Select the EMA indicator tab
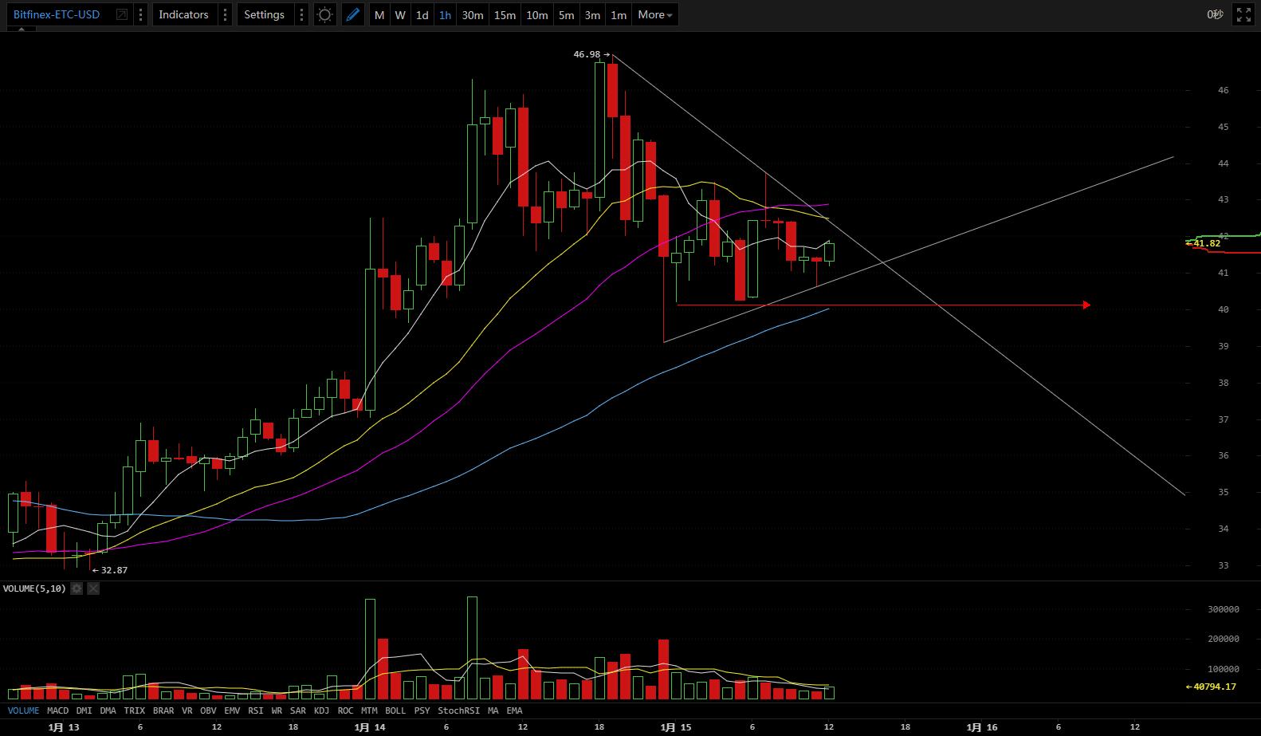 514,710
